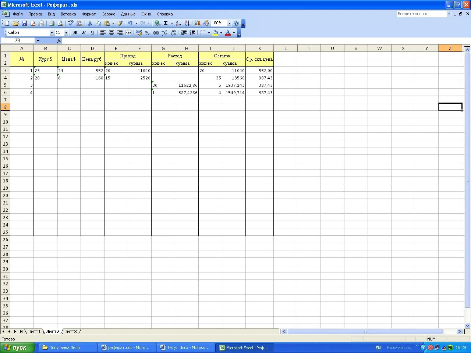The height and width of the screenshot is (353, 471).
Task: Open the Формат menu
Action: pos(89,14)
